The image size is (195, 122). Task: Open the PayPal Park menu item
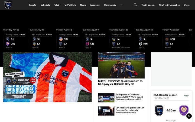click(x=70, y=5)
